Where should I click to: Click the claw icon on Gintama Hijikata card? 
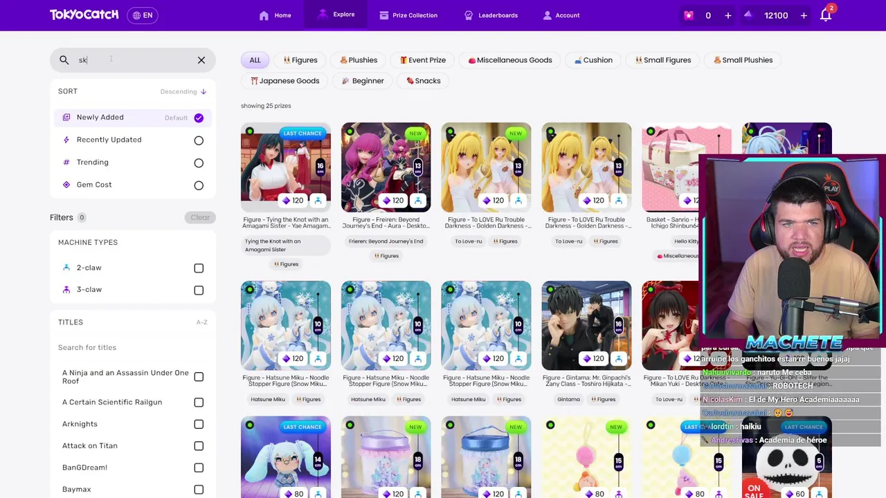click(x=619, y=358)
